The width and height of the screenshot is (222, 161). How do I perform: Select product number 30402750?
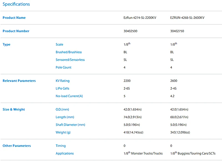[177, 31]
